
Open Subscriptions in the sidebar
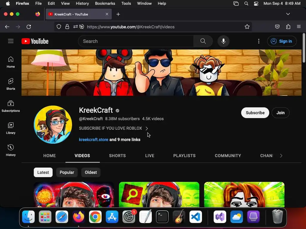tap(11, 106)
